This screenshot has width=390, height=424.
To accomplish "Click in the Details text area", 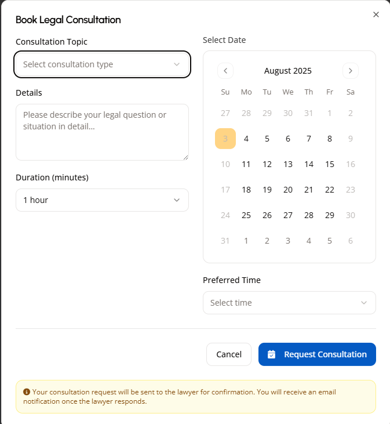I will (x=102, y=132).
